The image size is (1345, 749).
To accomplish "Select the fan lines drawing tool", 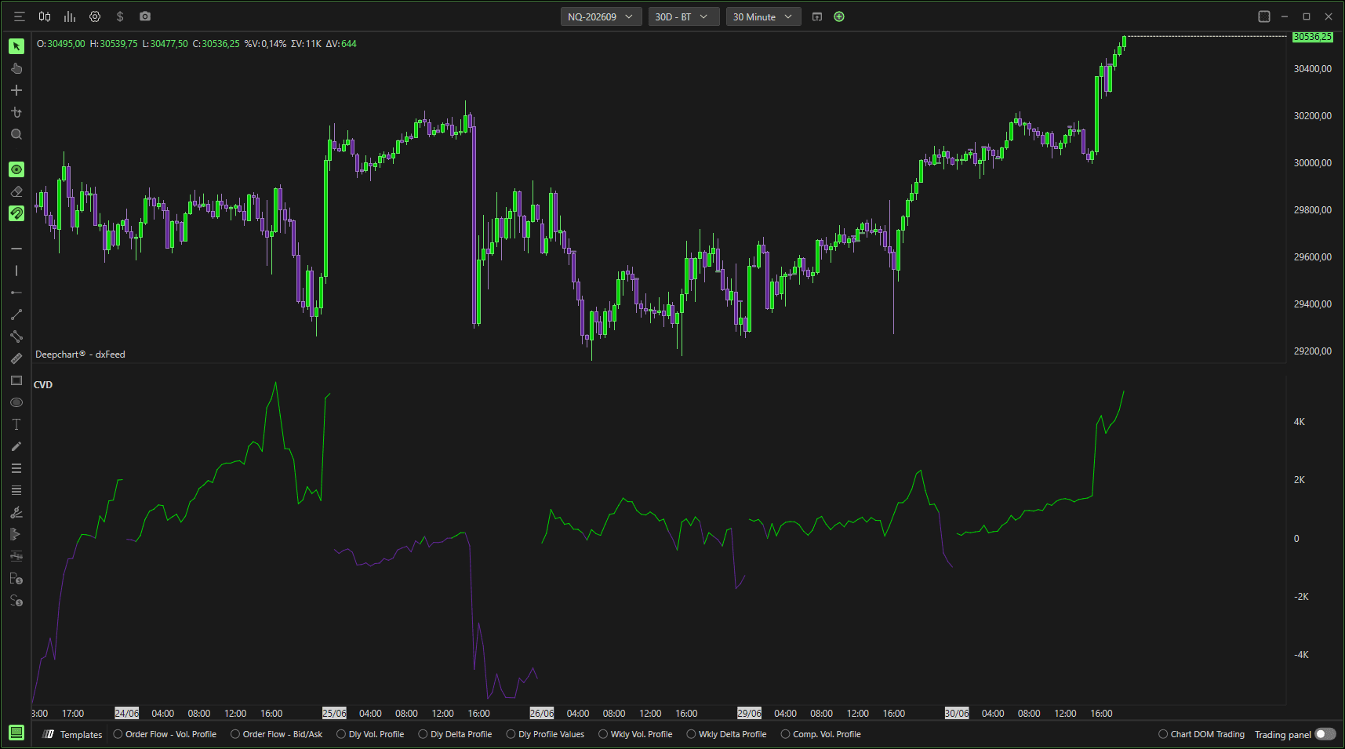I will click(16, 512).
